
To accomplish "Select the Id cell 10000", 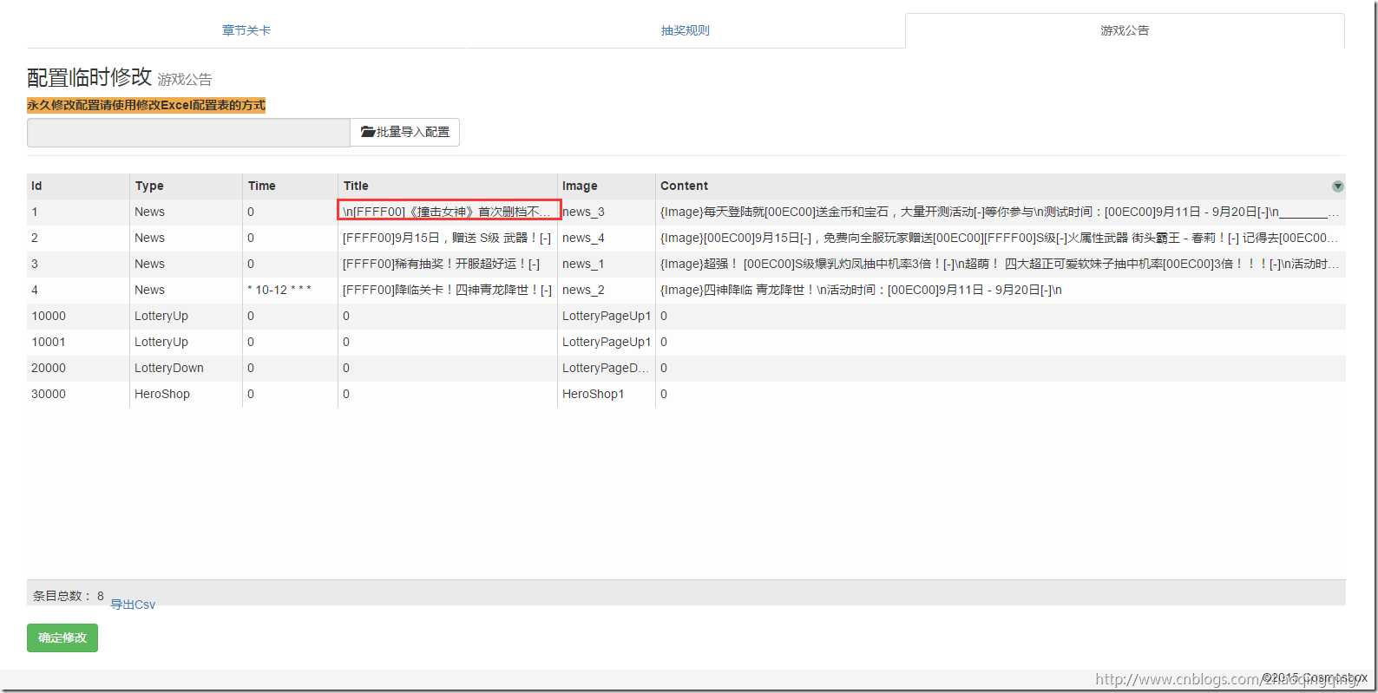I will click(78, 316).
